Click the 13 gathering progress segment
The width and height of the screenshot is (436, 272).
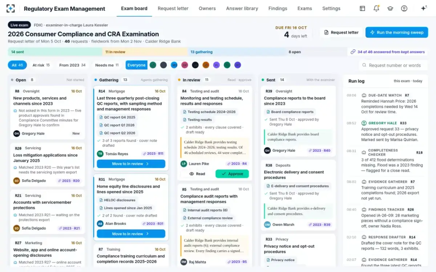pos(236,52)
